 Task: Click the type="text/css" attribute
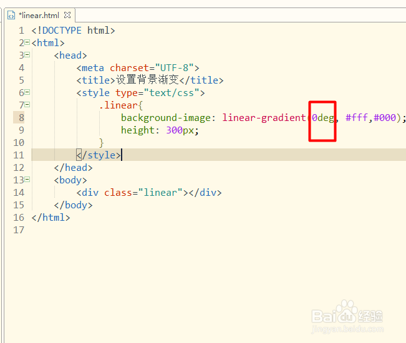click(157, 93)
